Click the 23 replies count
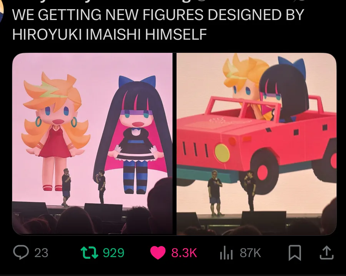346x276 pixels. pyautogui.click(x=41, y=253)
